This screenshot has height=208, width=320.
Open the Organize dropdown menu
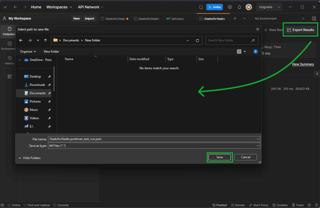(28, 52)
